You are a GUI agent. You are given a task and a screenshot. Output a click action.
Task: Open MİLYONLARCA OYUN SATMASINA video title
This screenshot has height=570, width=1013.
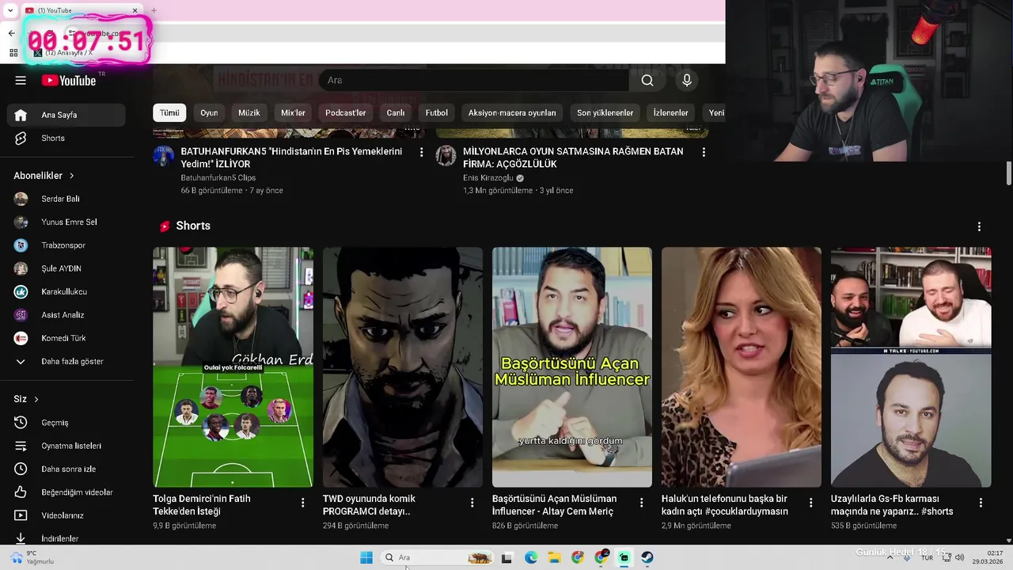[x=573, y=158]
